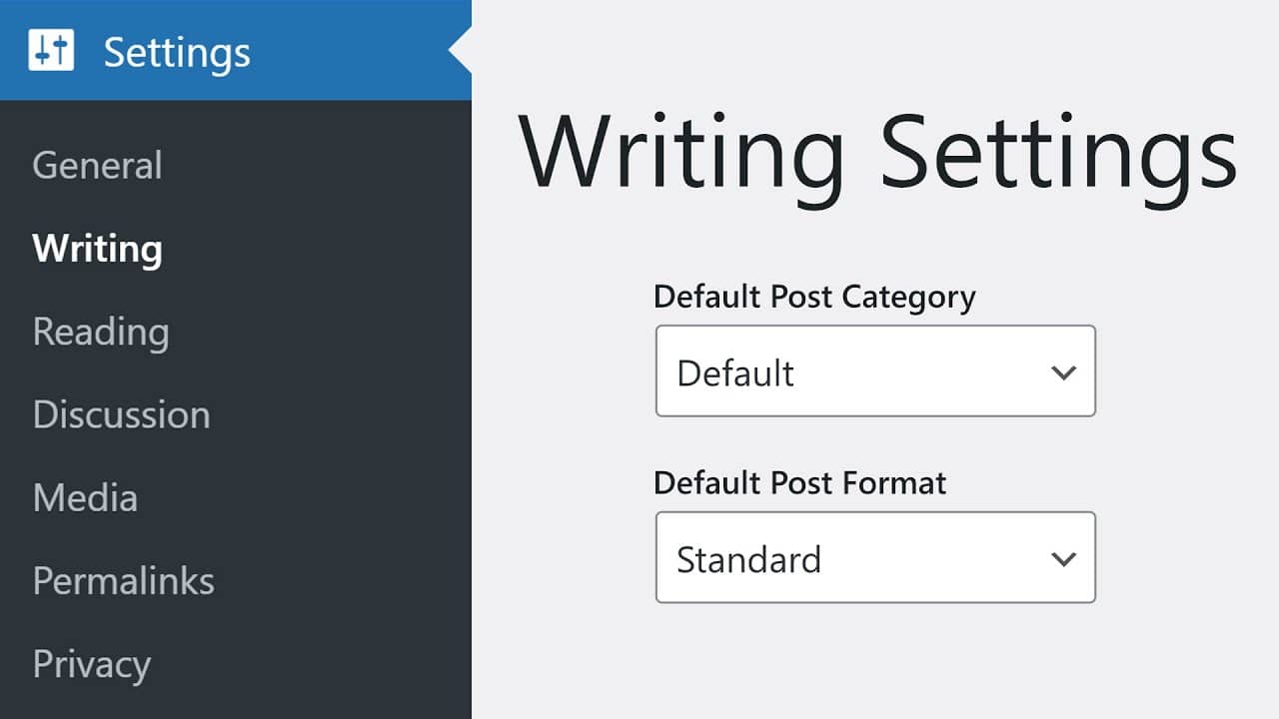
Task: Select the Writing submenu item
Action: pos(97,249)
